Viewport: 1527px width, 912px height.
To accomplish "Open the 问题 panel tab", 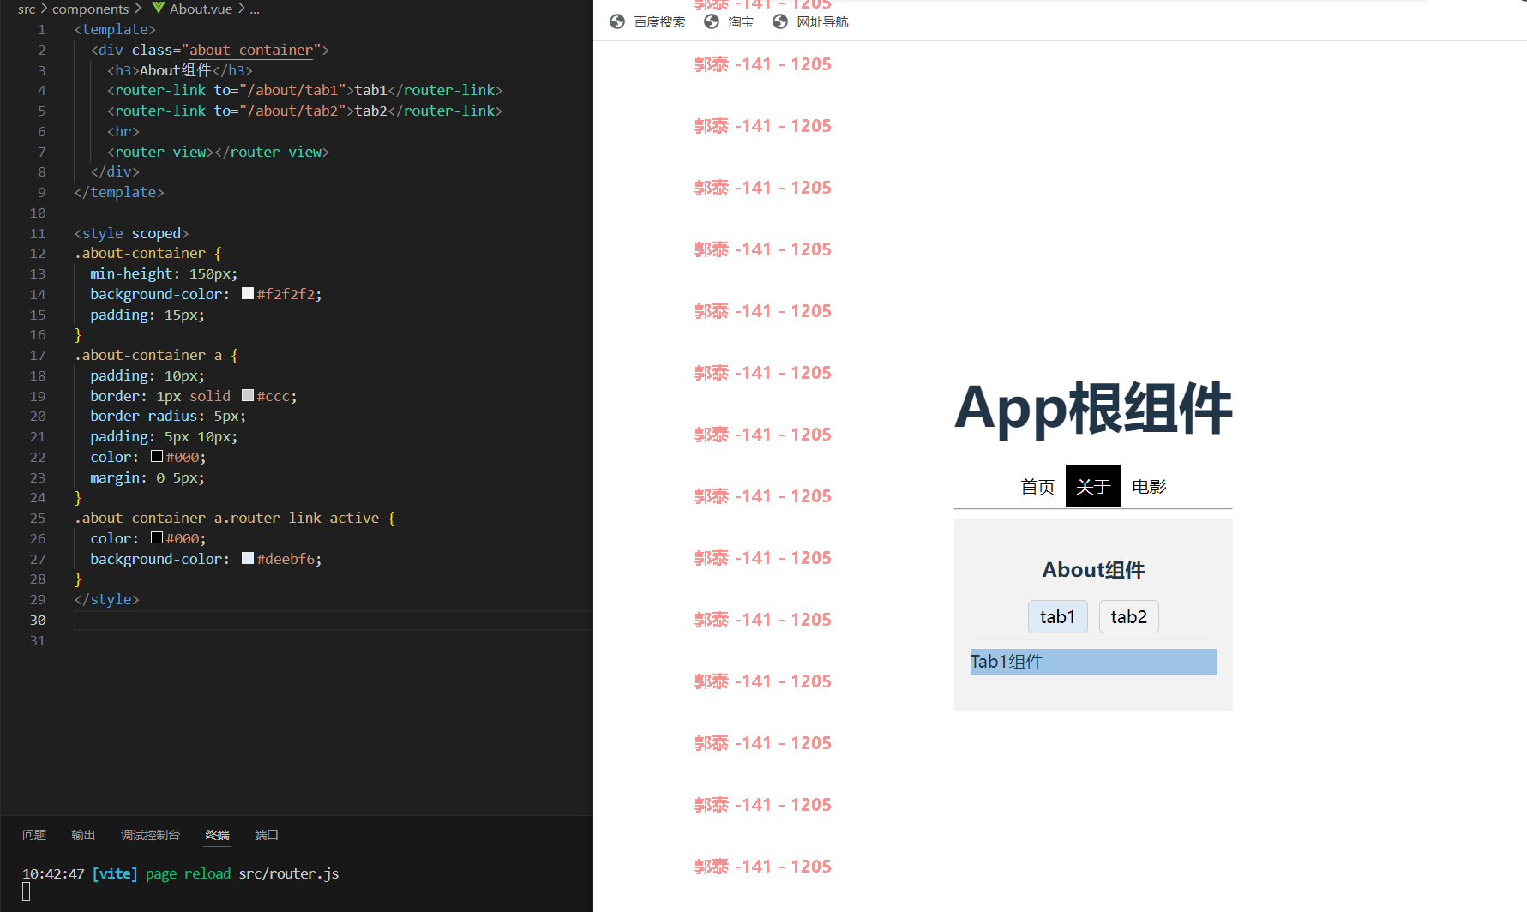I will 34,835.
